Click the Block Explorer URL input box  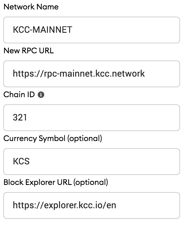coord(91,205)
